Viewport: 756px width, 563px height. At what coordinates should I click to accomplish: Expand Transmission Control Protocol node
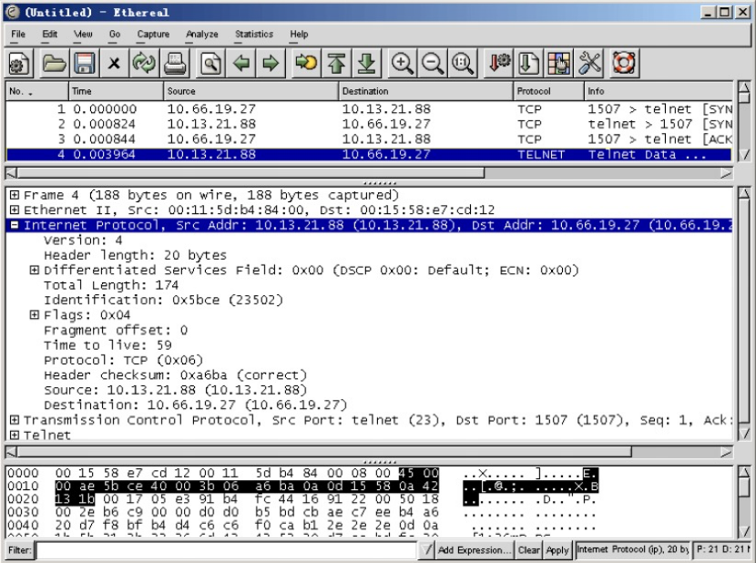(x=15, y=420)
